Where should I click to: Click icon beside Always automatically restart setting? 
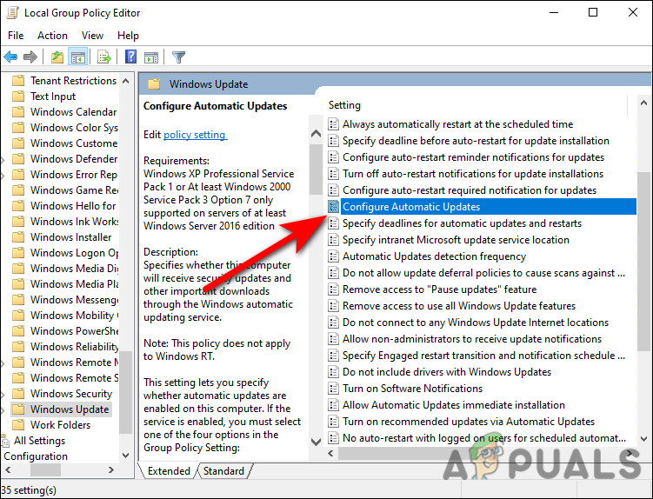click(x=333, y=124)
